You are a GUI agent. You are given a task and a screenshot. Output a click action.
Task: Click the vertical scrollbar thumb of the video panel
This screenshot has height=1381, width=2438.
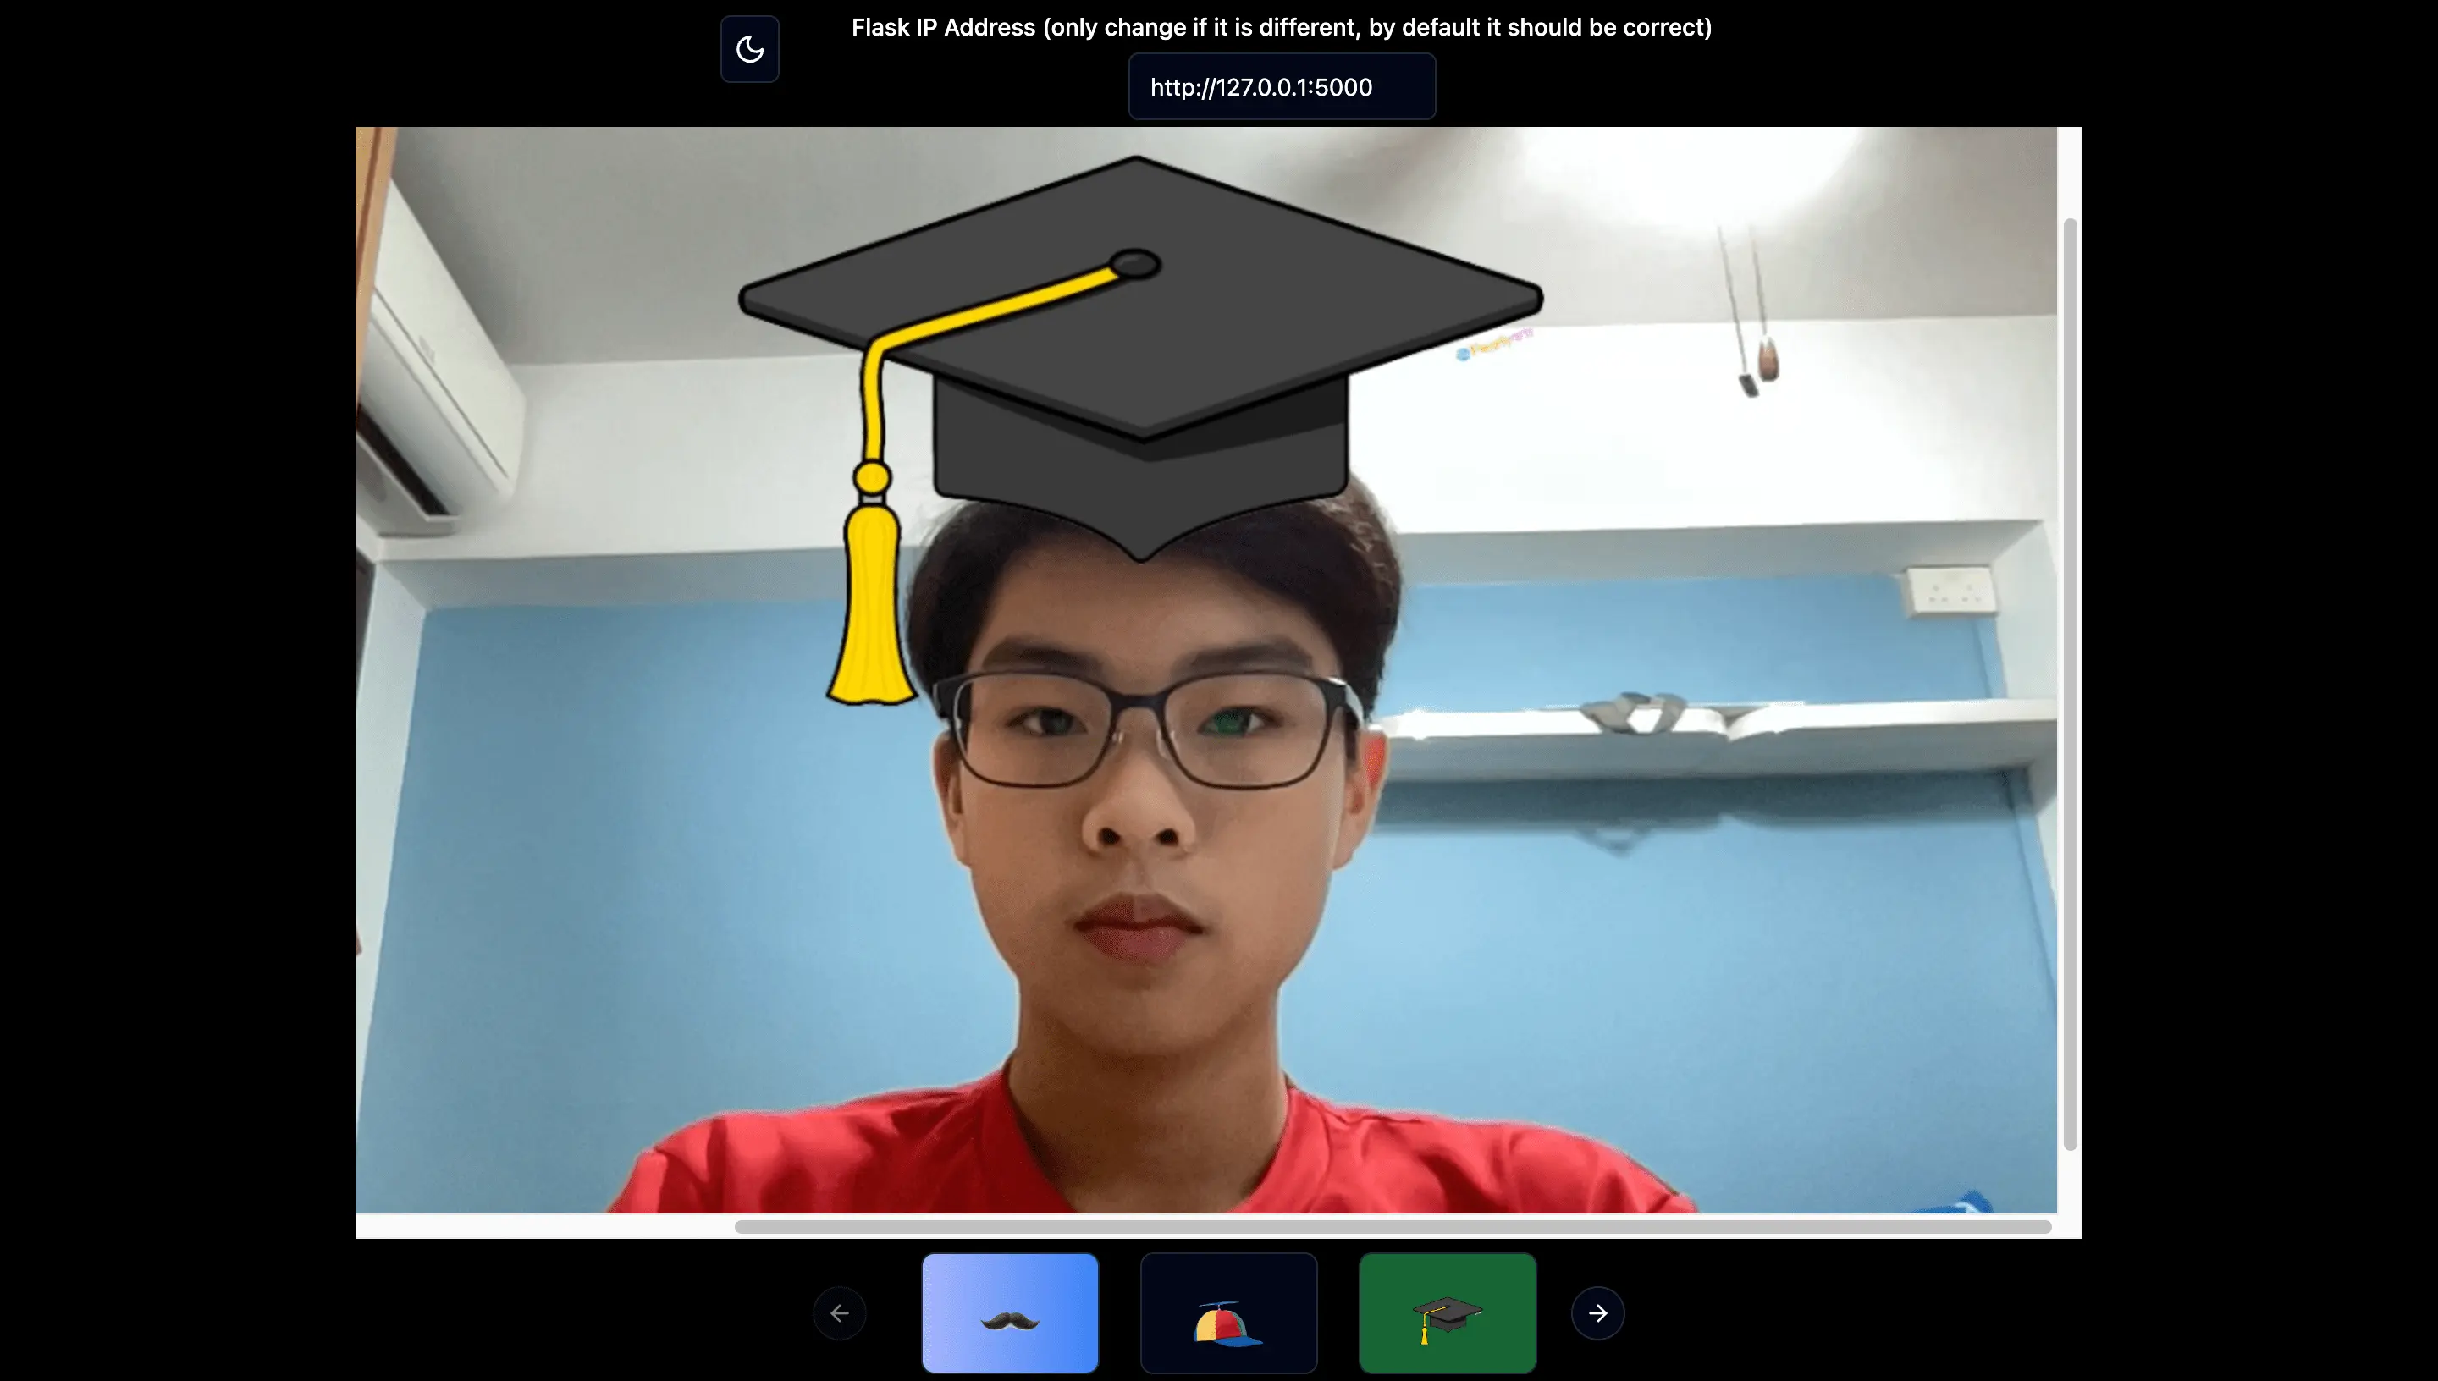point(2070,683)
